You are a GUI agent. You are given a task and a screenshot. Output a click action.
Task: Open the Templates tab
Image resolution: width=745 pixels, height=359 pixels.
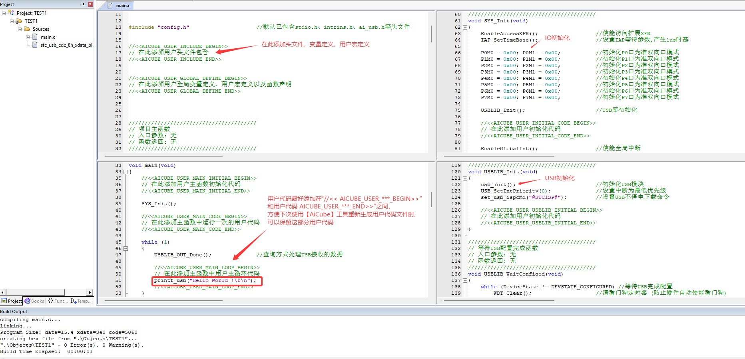click(x=81, y=301)
